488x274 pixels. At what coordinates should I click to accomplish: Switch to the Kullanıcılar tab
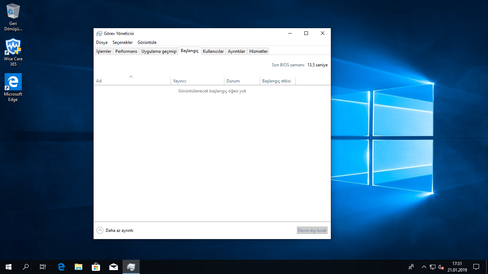coord(213,51)
